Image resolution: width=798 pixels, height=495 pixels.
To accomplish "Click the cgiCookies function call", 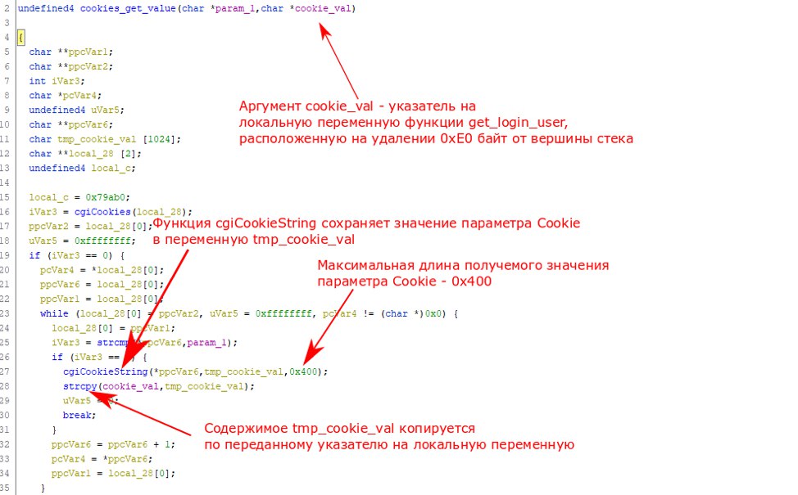I will [102, 212].
